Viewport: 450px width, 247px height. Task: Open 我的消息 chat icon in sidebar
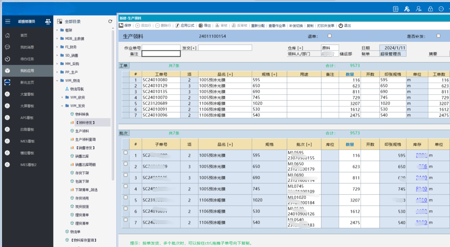[7, 47]
